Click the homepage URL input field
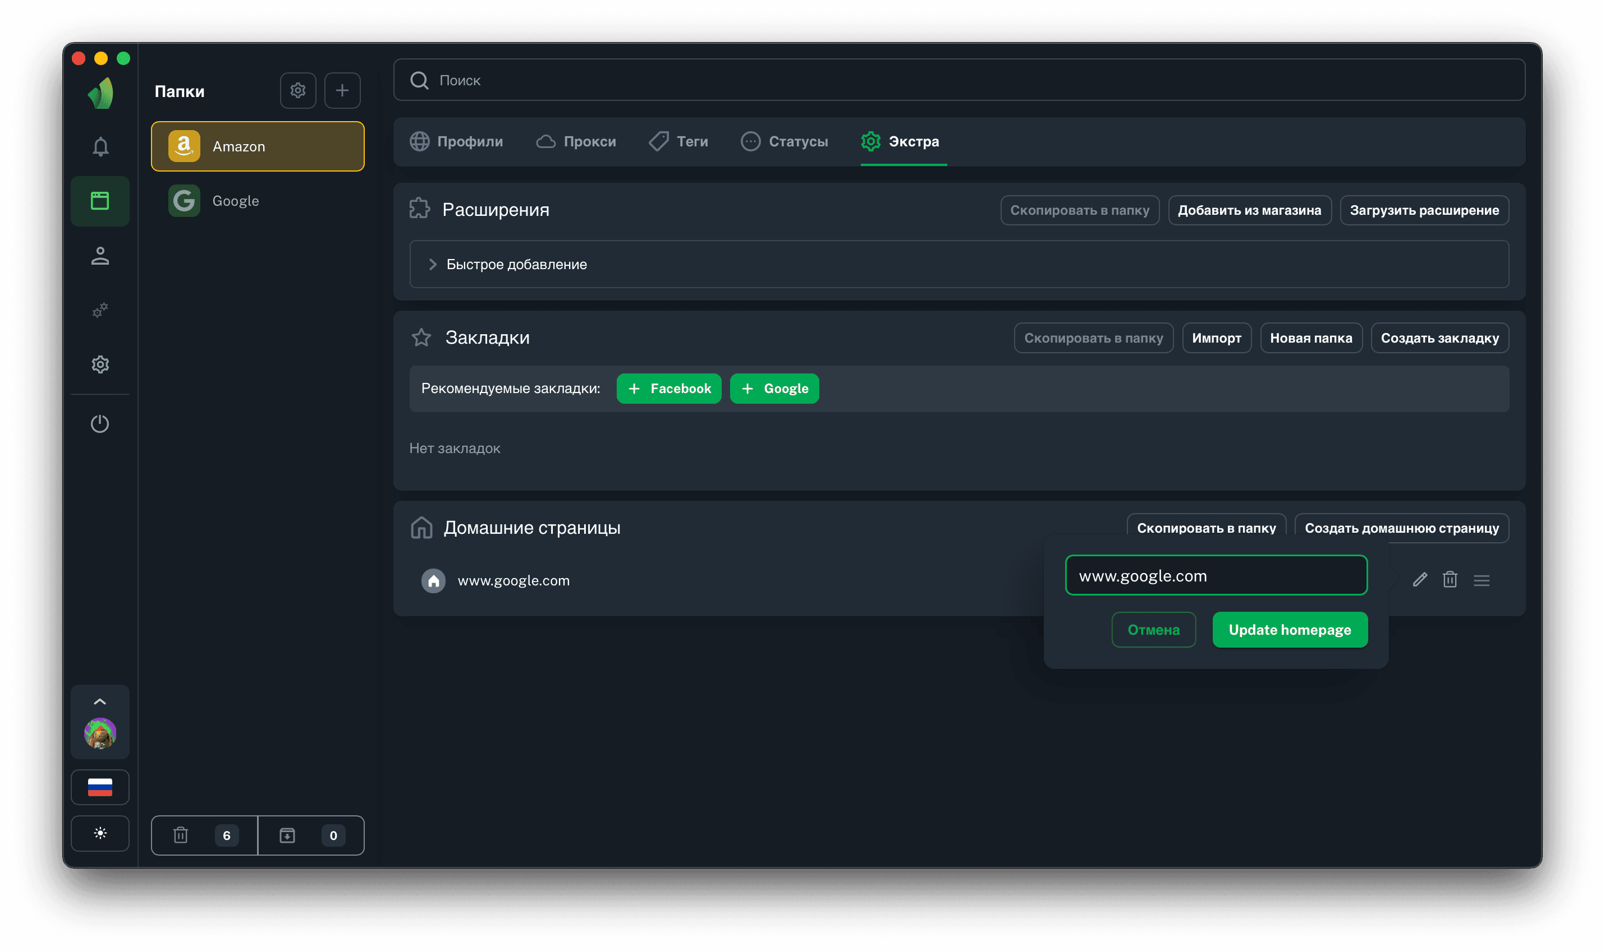Screen dimensions: 1605x951 pos(1216,575)
